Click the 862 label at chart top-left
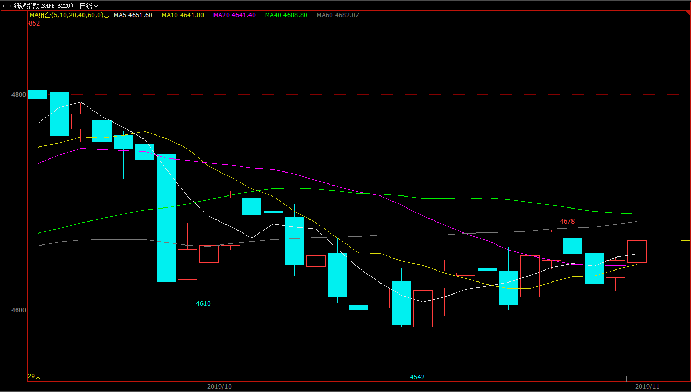 click(34, 23)
